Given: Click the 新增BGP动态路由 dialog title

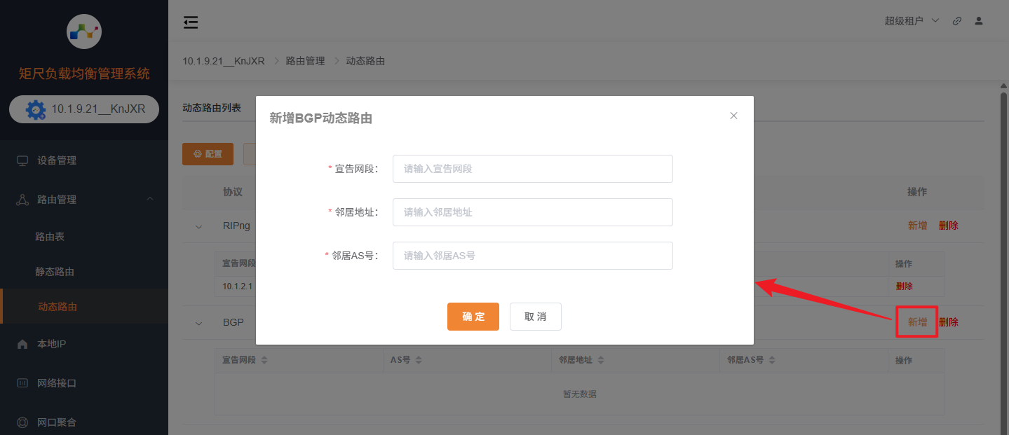Looking at the screenshot, I should (x=321, y=118).
